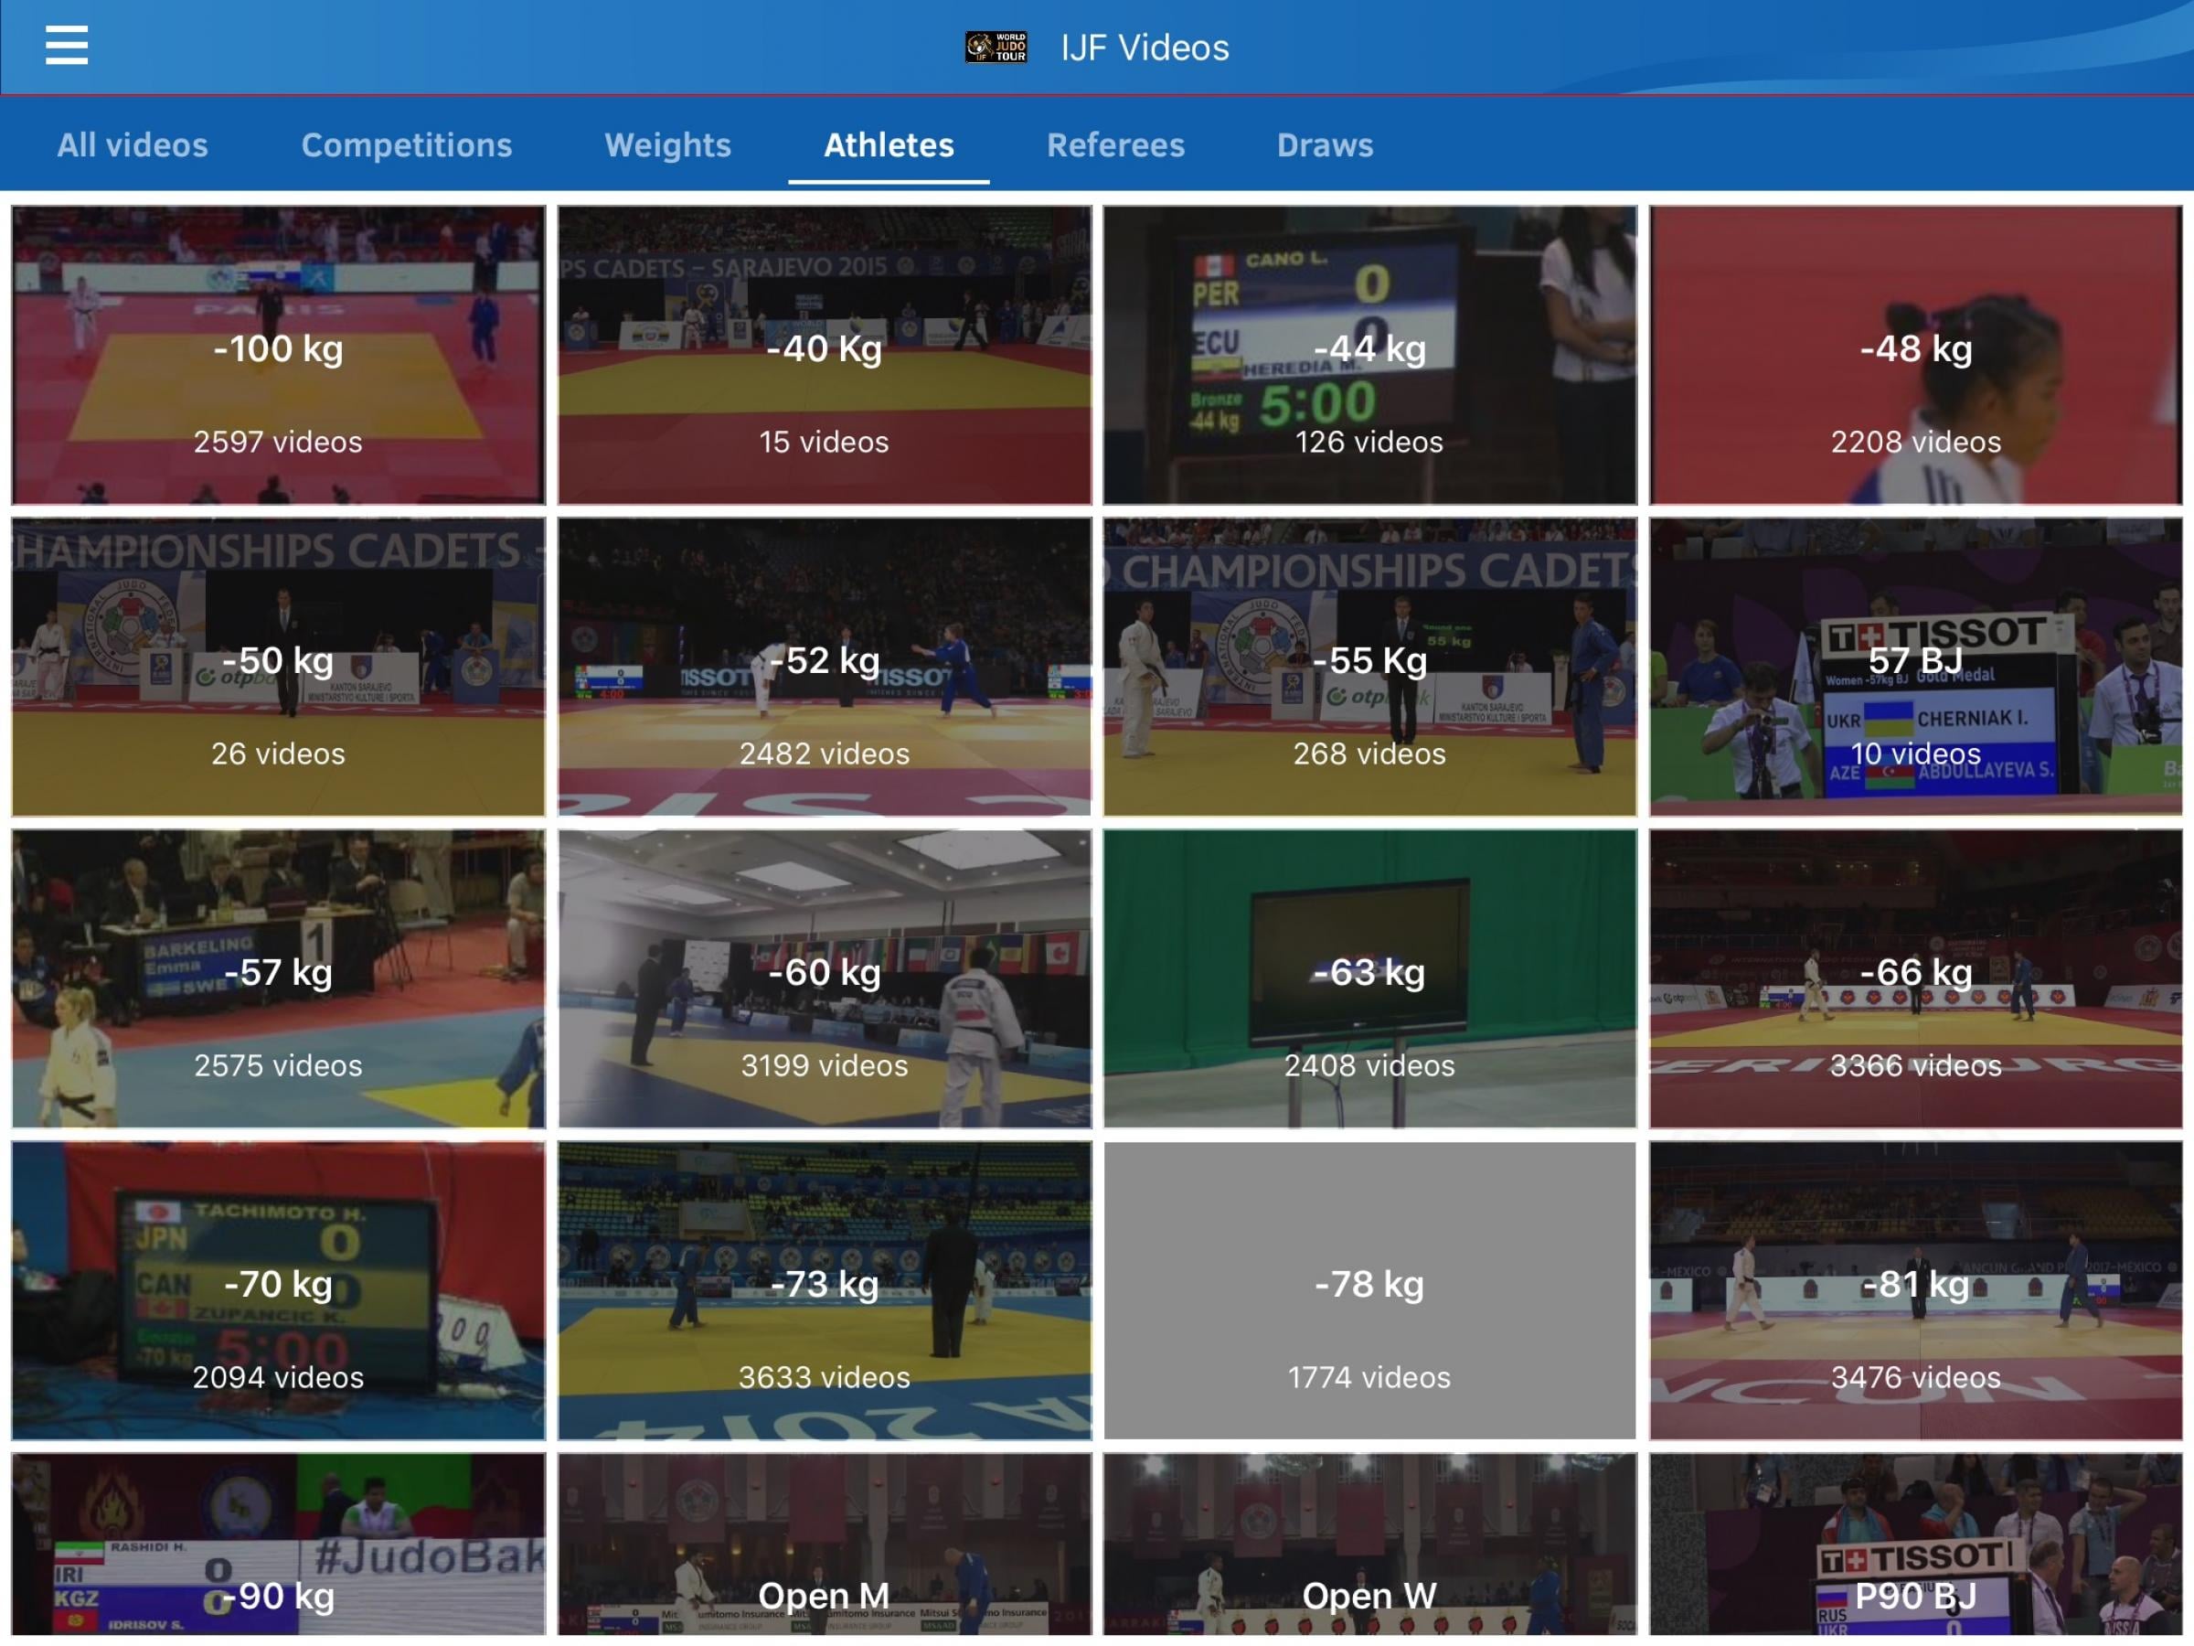Click the IJF Videos title
The height and width of the screenshot is (1646, 2194).
click(1145, 48)
